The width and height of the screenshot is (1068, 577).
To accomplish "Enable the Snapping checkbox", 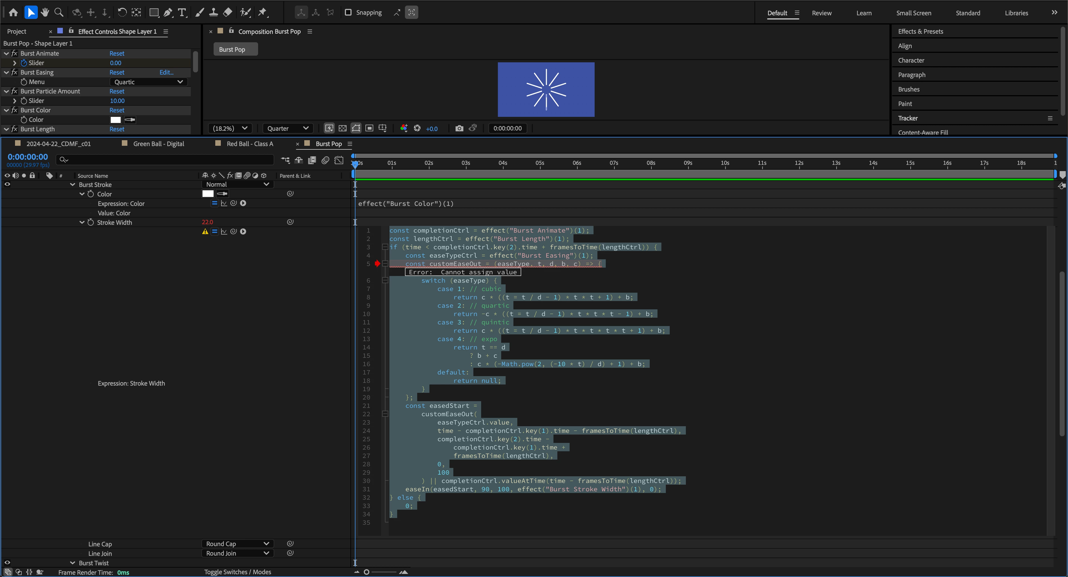I will pyautogui.click(x=348, y=13).
